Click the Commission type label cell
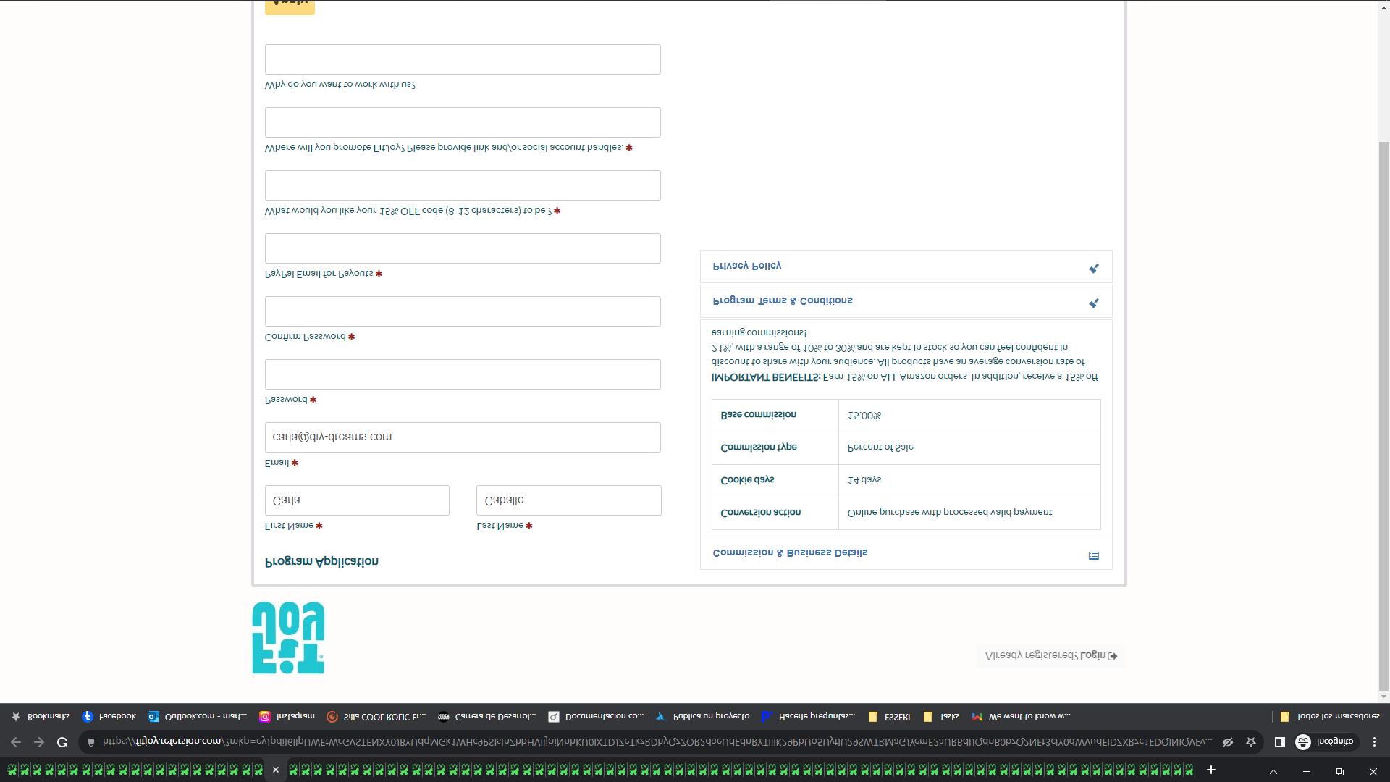The height and width of the screenshot is (782, 1390). [x=775, y=448]
